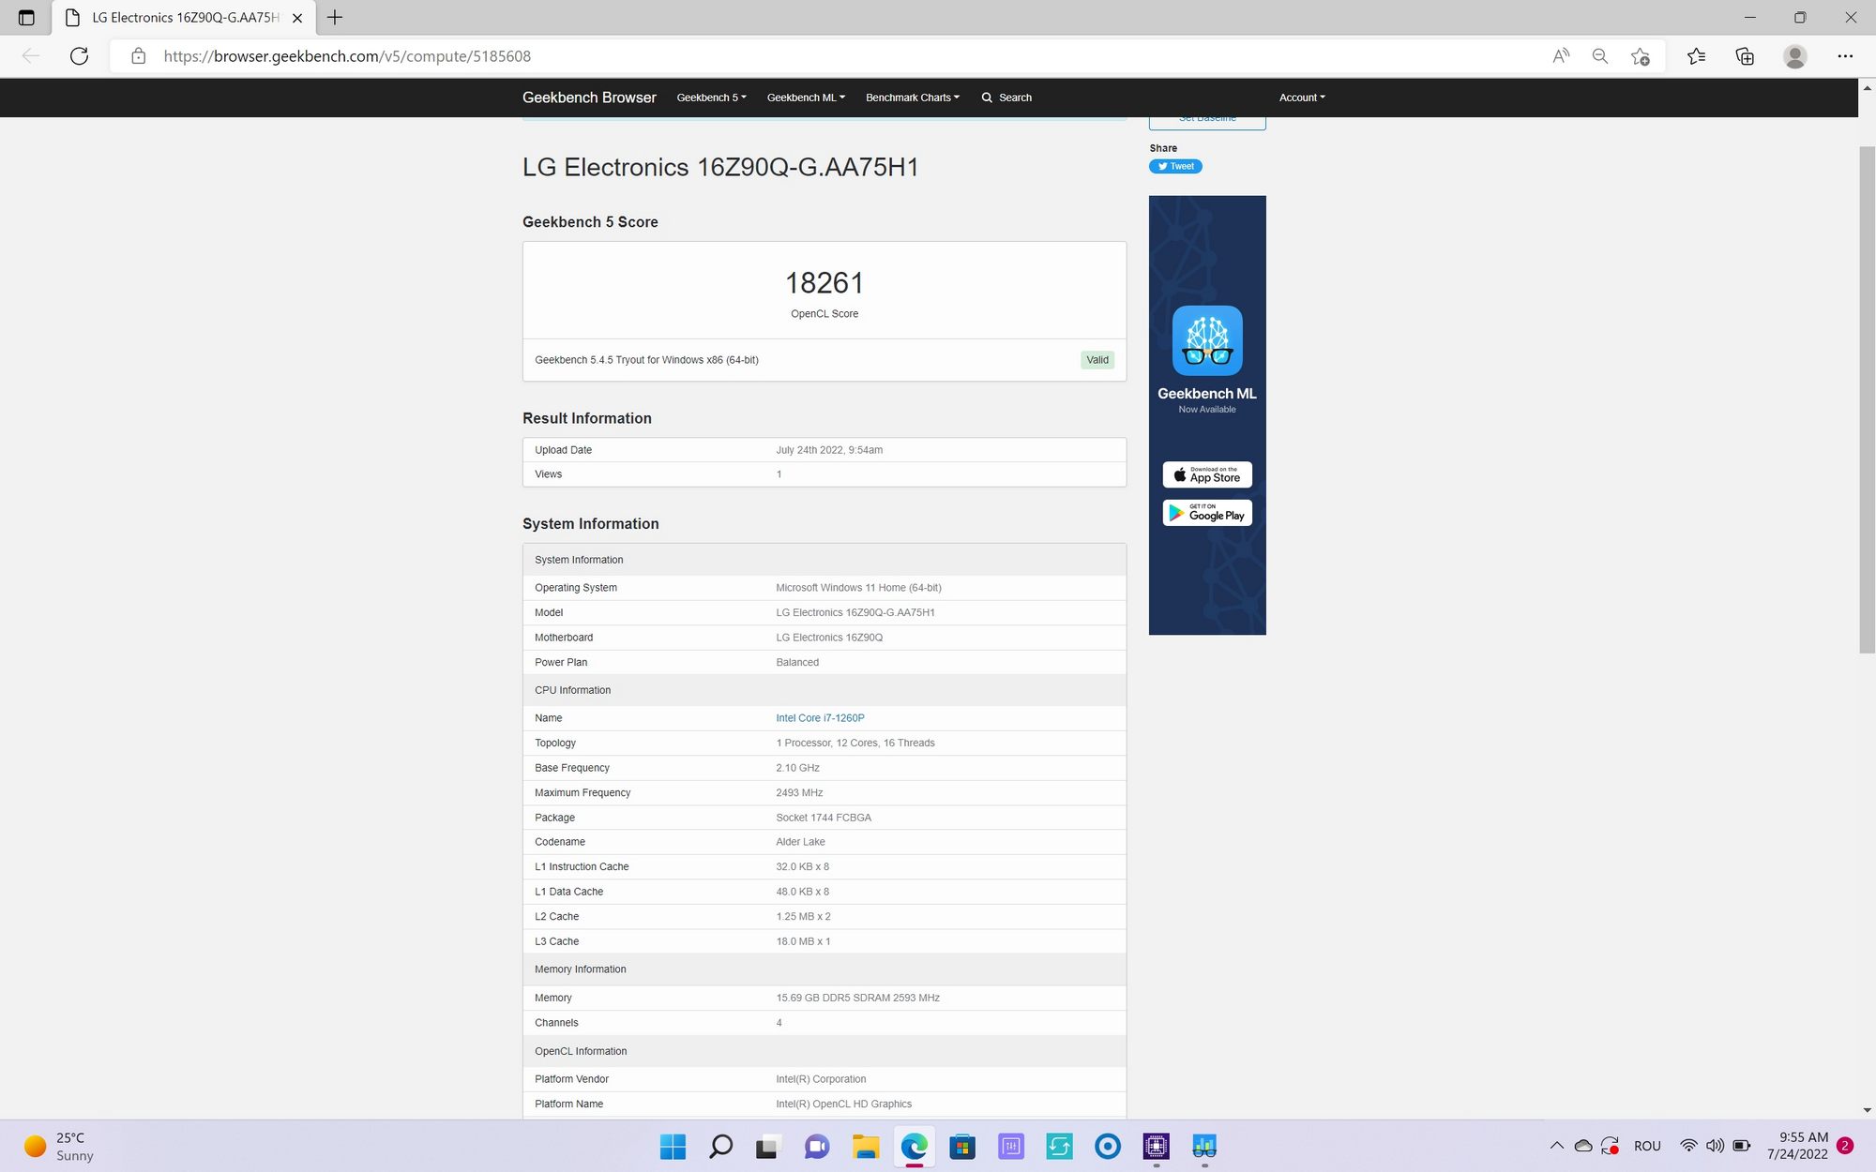Click the Valid status badge
Viewport: 1876px width, 1172px height.
pos(1097,360)
